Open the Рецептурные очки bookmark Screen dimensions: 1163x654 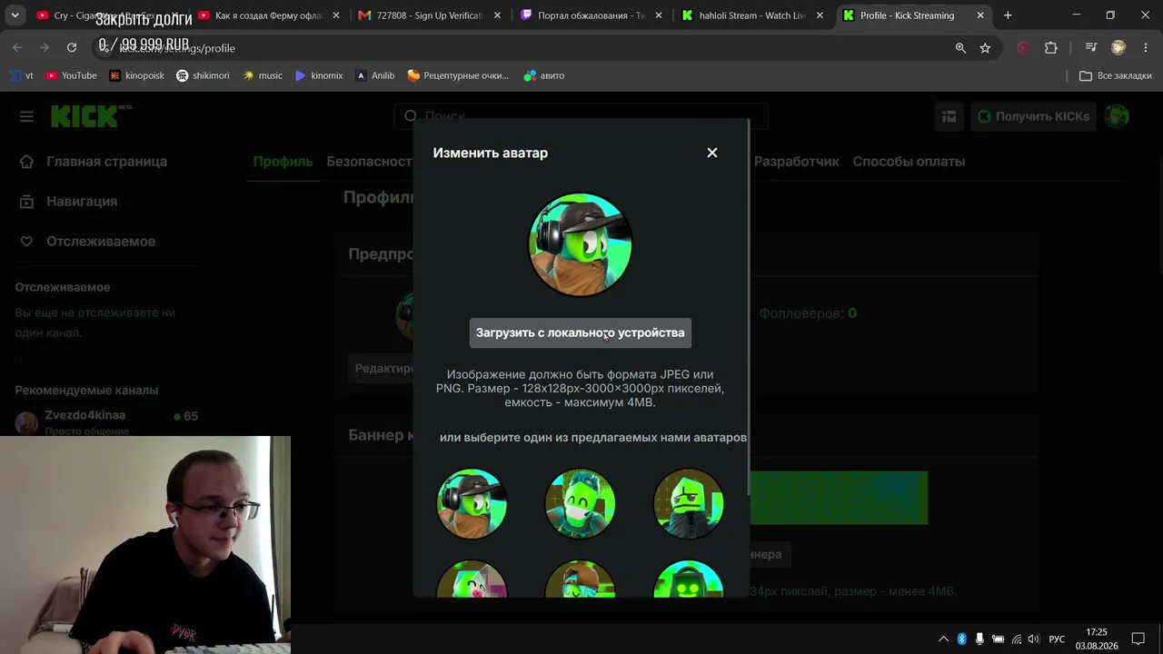[x=458, y=75]
